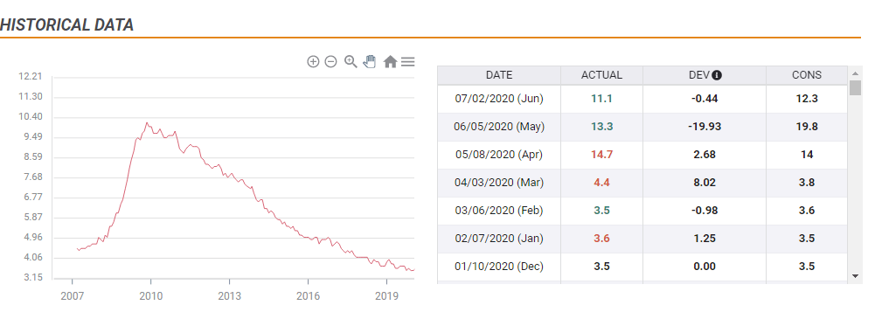Viewport: 875px width, 319px height.
Task: Click the ACTUAL column header
Action: pyautogui.click(x=601, y=75)
